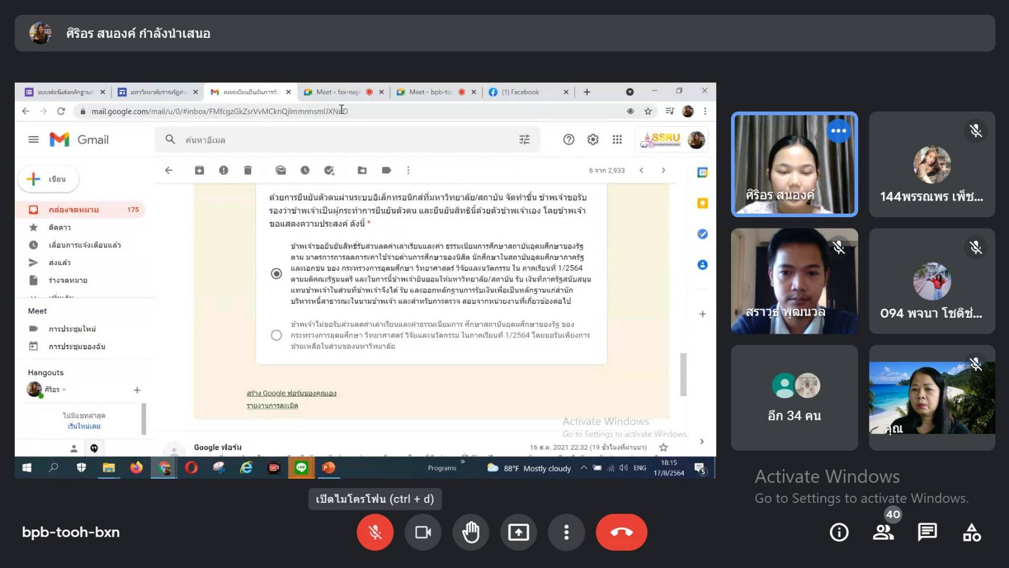Open the activities icon
The width and height of the screenshot is (1009, 568).
tap(971, 532)
